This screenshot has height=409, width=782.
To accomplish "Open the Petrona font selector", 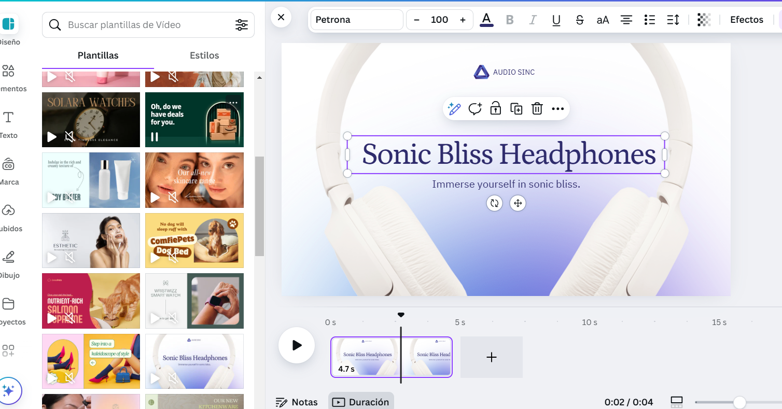I will point(357,20).
